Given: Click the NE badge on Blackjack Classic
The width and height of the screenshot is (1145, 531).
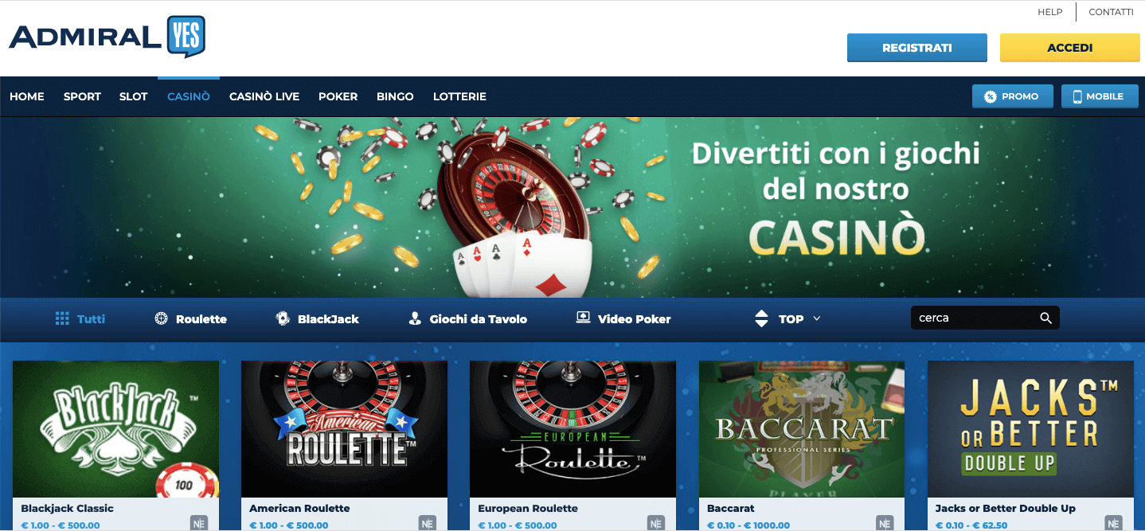Looking at the screenshot, I should [x=198, y=524].
